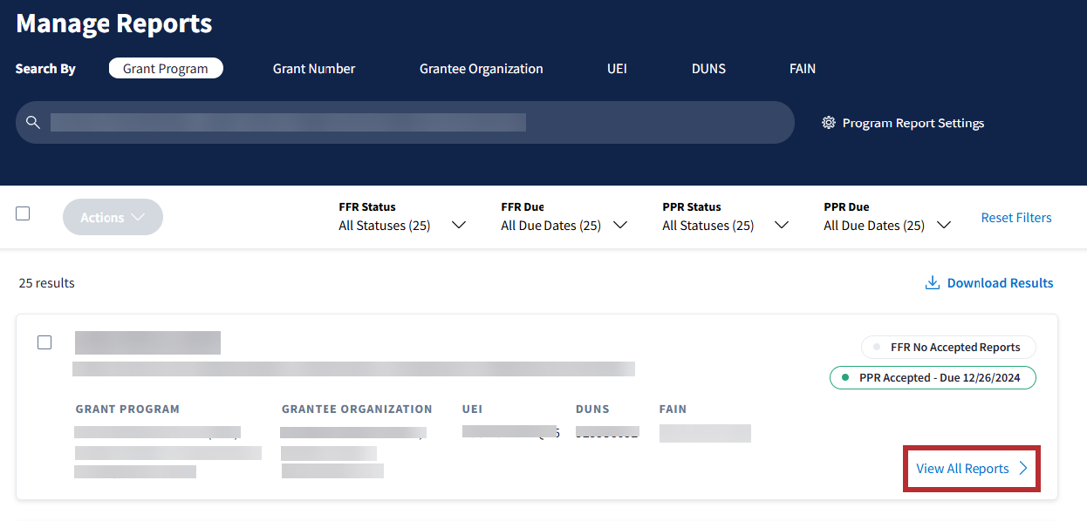Click the chevron beside View All Reports
The height and width of the screenshot is (521, 1087).
tap(1023, 469)
